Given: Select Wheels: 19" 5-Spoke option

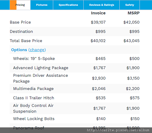Looking at the screenshot, I should (x=34, y=59).
